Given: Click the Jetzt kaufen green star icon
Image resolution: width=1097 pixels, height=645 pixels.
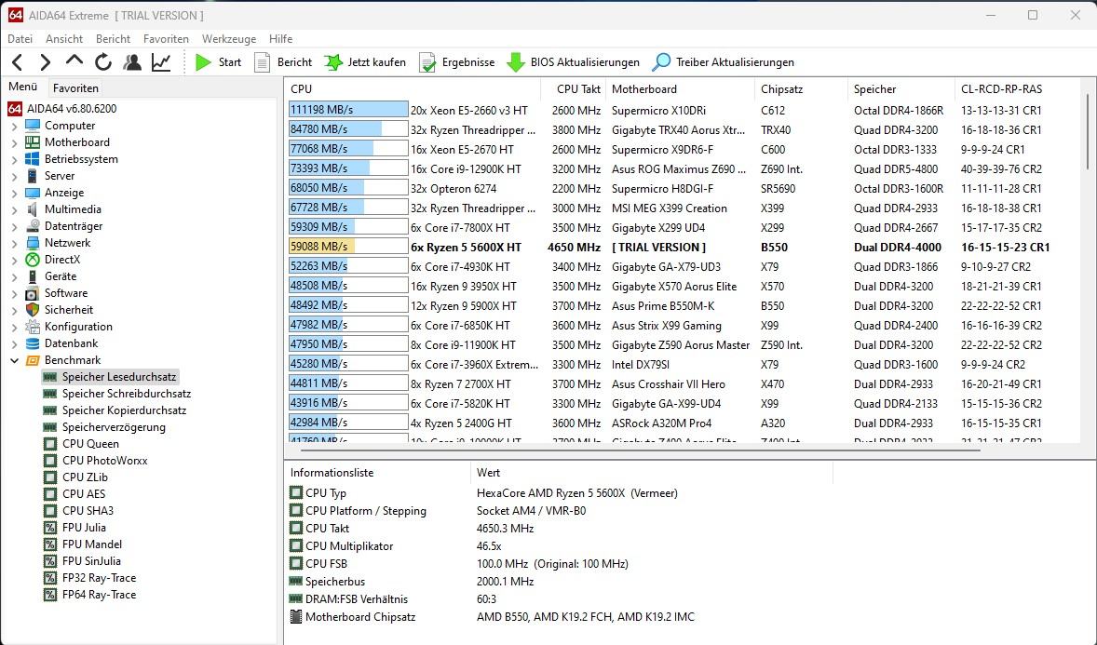Looking at the screenshot, I should (x=333, y=62).
